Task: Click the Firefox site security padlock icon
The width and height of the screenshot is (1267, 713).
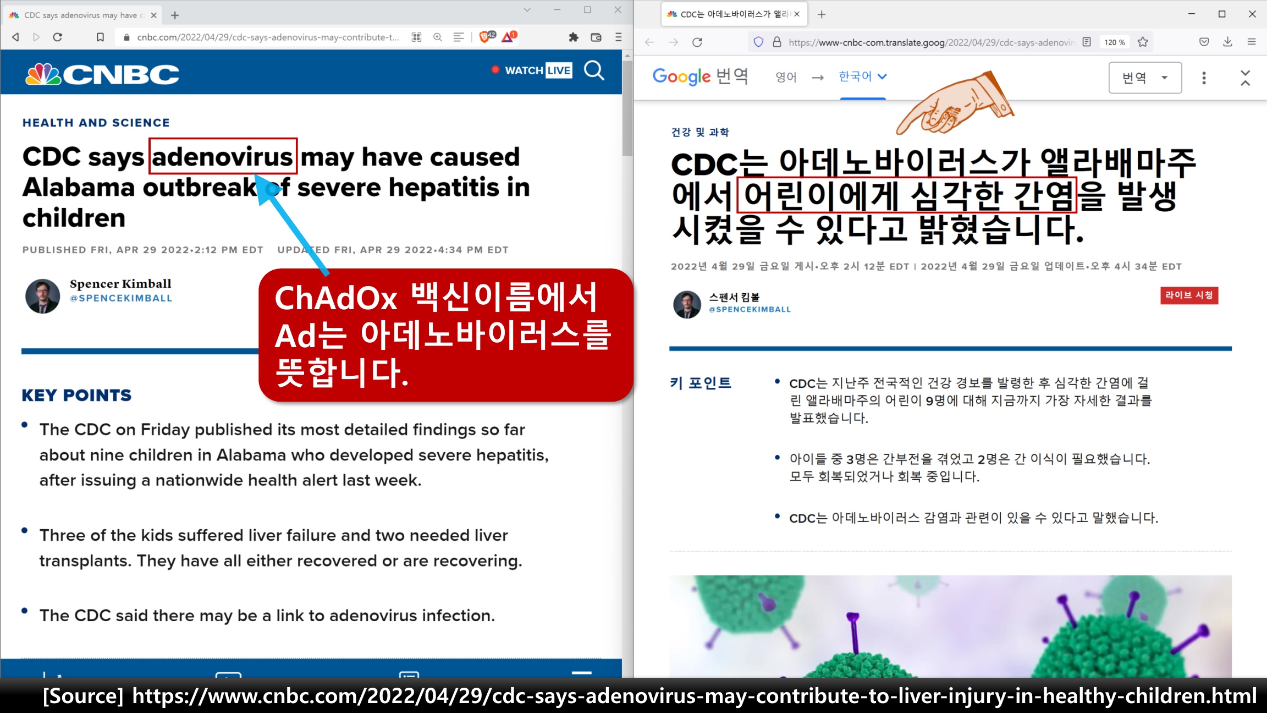Action: click(x=776, y=42)
